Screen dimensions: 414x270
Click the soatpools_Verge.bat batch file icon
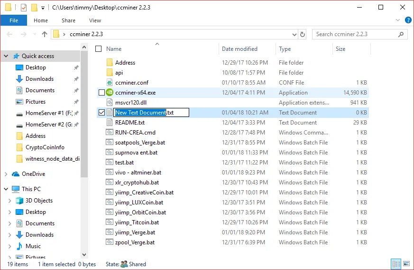tap(110, 142)
